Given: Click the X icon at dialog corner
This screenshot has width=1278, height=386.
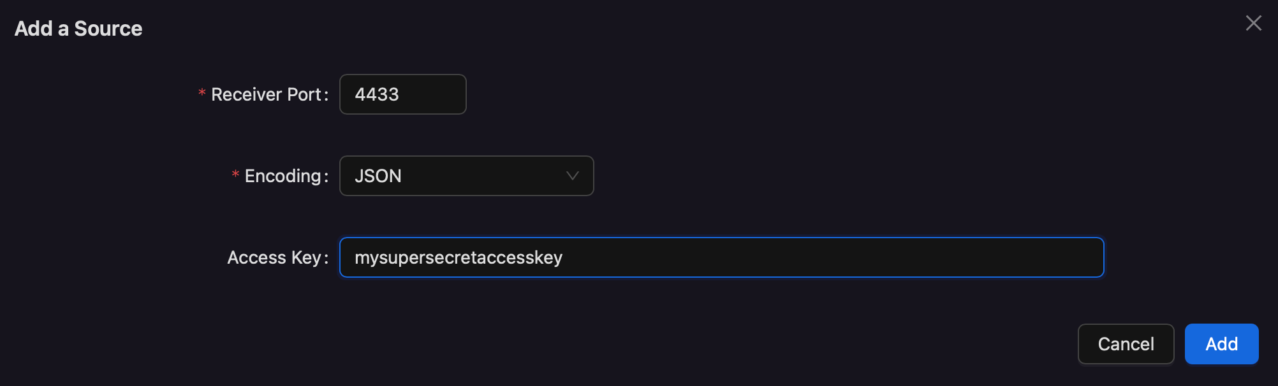Looking at the screenshot, I should pos(1253,24).
